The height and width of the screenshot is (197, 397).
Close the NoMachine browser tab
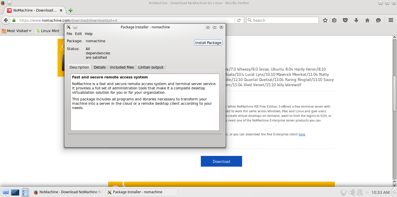tap(61, 10)
